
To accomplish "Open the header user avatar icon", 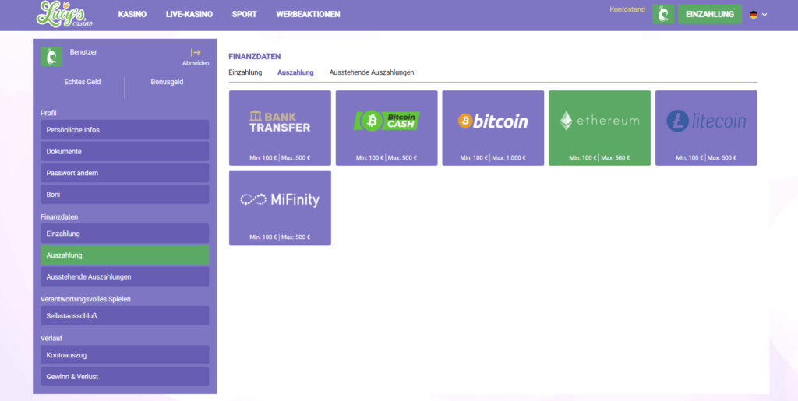I will point(663,14).
